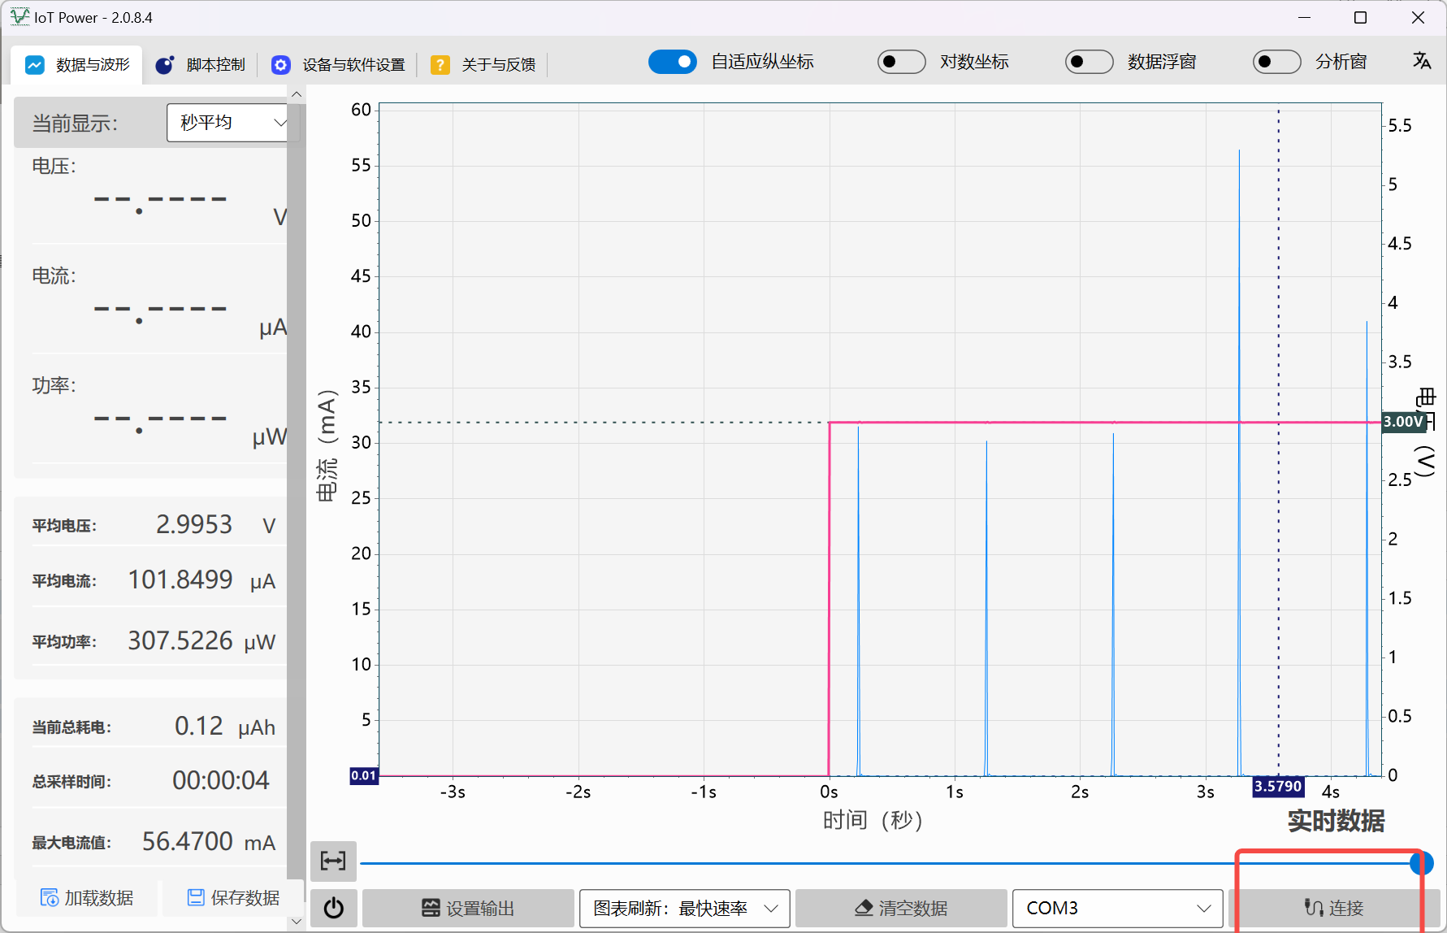Click the 00:00:04 sampling time value
The image size is (1447, 933).
click(221, 780)
